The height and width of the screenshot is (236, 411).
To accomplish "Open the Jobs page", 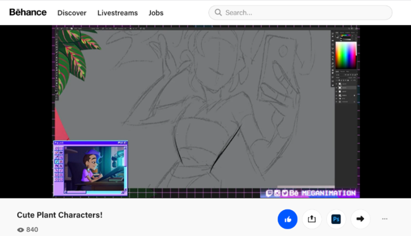I will pos(156,13).
